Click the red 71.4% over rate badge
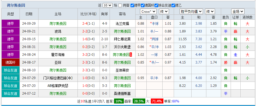 click(157, 101)
